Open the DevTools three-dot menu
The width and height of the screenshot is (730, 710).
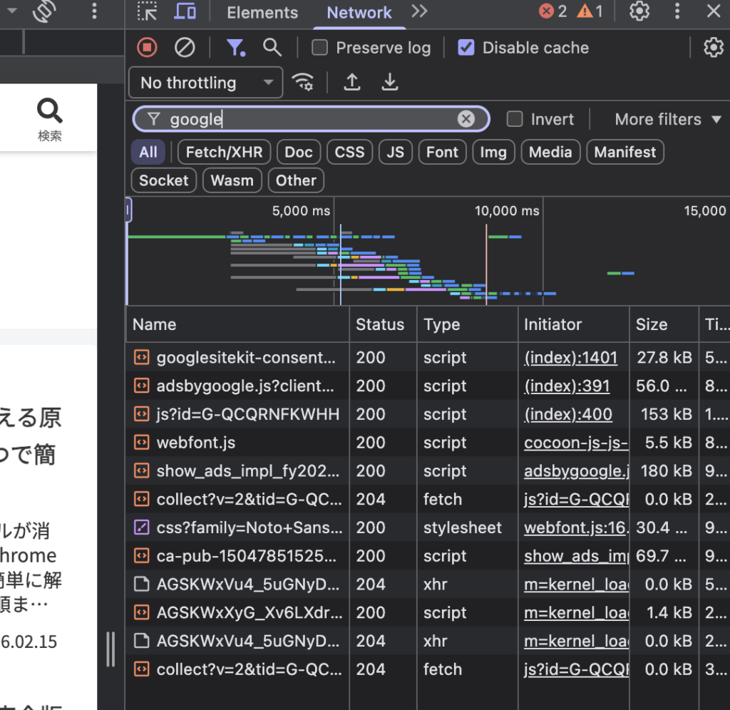[677, 12]
